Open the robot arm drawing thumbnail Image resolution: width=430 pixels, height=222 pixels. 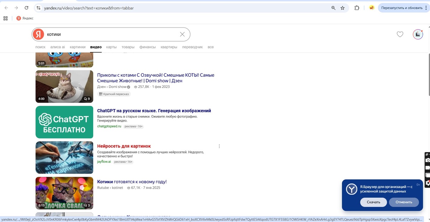coord(64,157)
